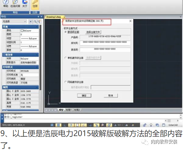Image resolution: width=183 pixels, height=150 pixels.
Task: Collapse the 三维效果 section
Action: click(37, 55)
